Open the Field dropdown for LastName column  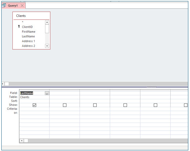(47, 94)
